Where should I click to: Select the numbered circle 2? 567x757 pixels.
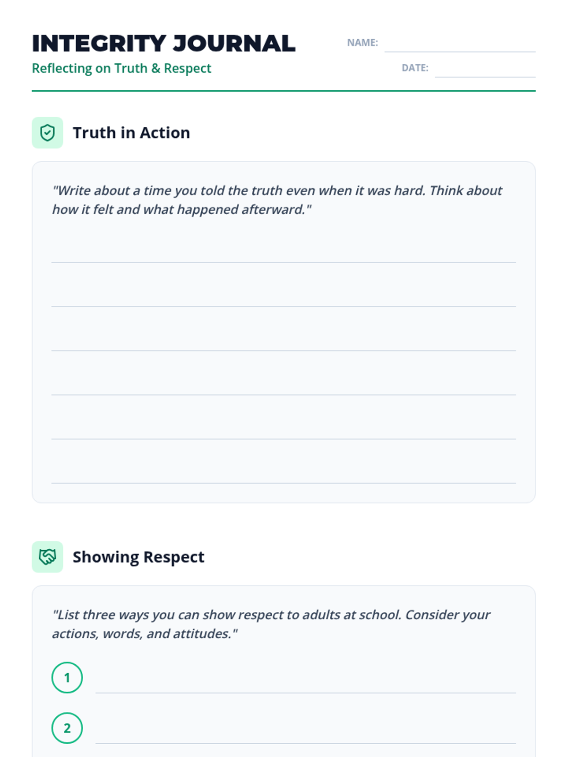67,728
